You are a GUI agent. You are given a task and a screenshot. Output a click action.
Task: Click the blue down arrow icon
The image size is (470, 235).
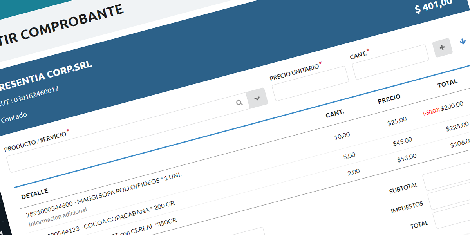point(463,41)
